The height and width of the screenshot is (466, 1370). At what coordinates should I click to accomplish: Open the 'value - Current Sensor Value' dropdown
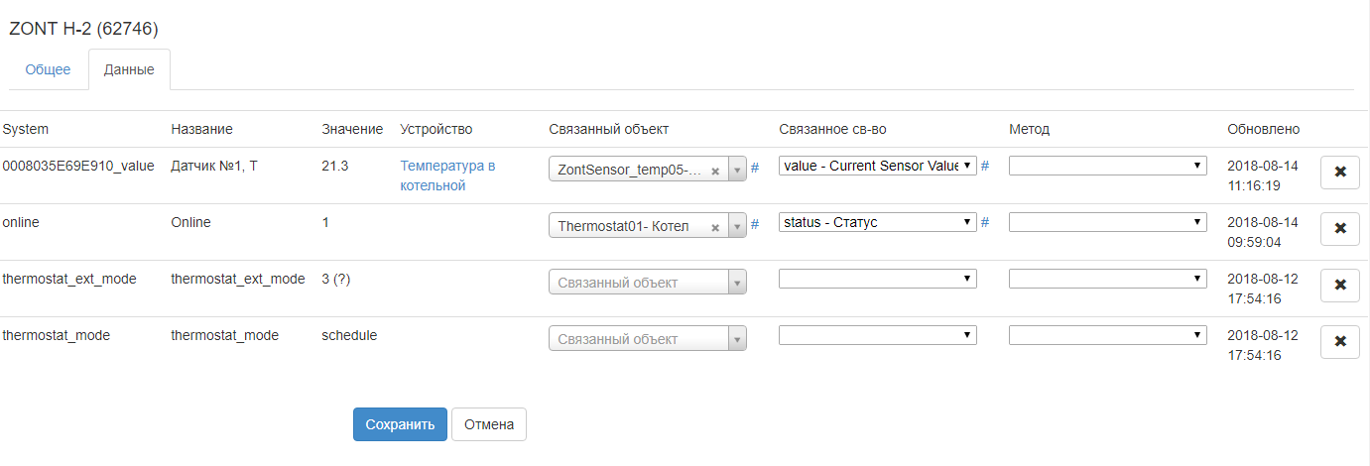[x=877, y=166]
